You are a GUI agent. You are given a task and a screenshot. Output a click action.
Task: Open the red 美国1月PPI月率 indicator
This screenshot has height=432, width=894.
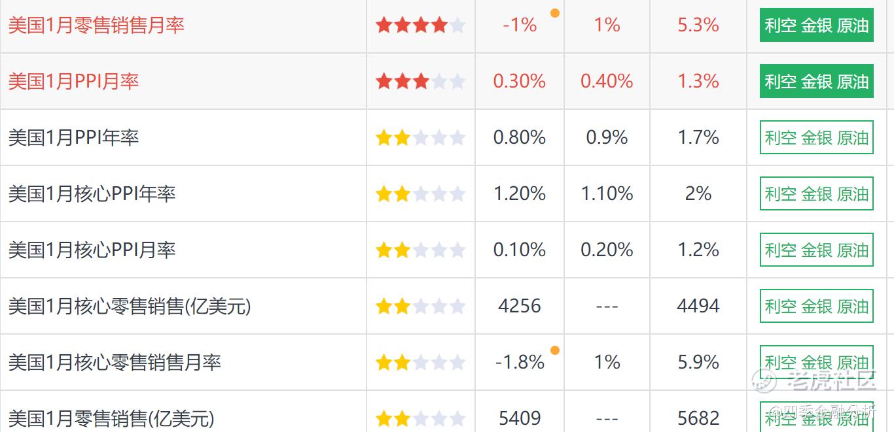(x=73, y=82)
